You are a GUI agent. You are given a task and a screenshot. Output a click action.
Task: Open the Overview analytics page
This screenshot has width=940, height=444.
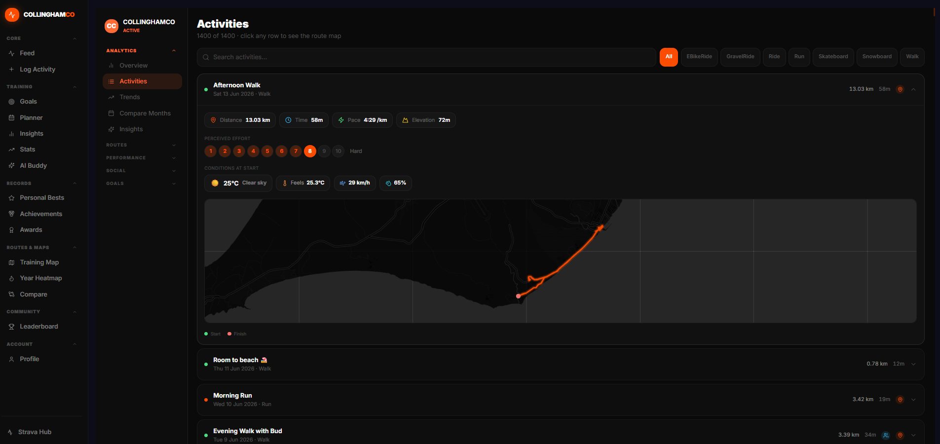142,66
